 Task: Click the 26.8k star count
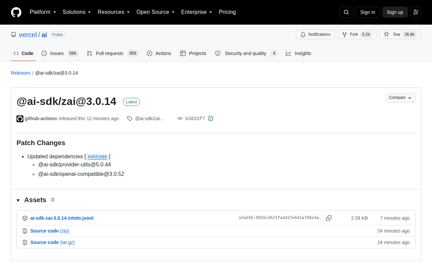pyautogui.click(x=409, y=34)
